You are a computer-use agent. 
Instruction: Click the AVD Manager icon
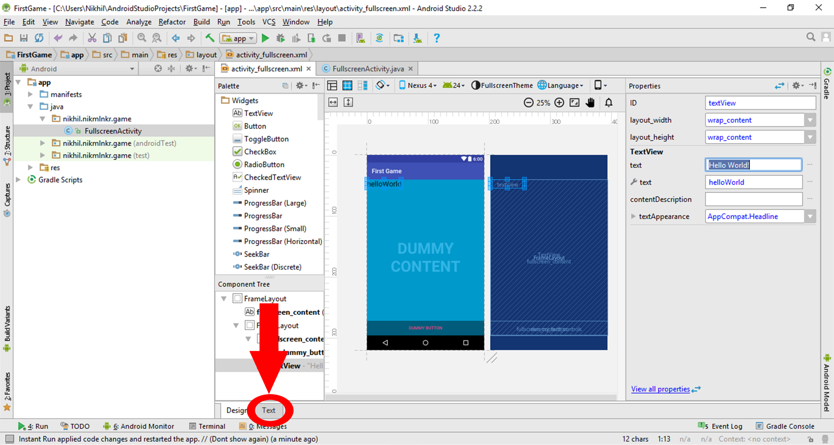pos(361,38)
